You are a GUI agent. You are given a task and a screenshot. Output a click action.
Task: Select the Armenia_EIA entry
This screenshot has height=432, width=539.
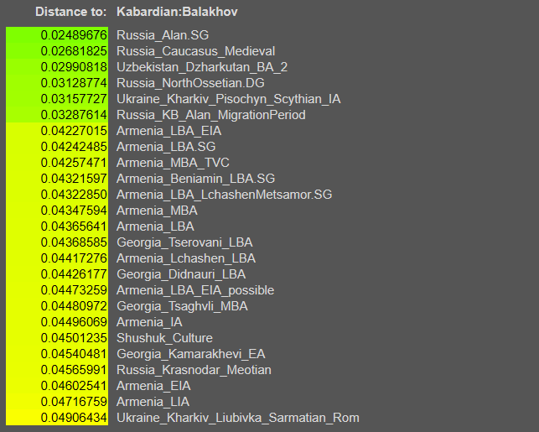point(153,386)
